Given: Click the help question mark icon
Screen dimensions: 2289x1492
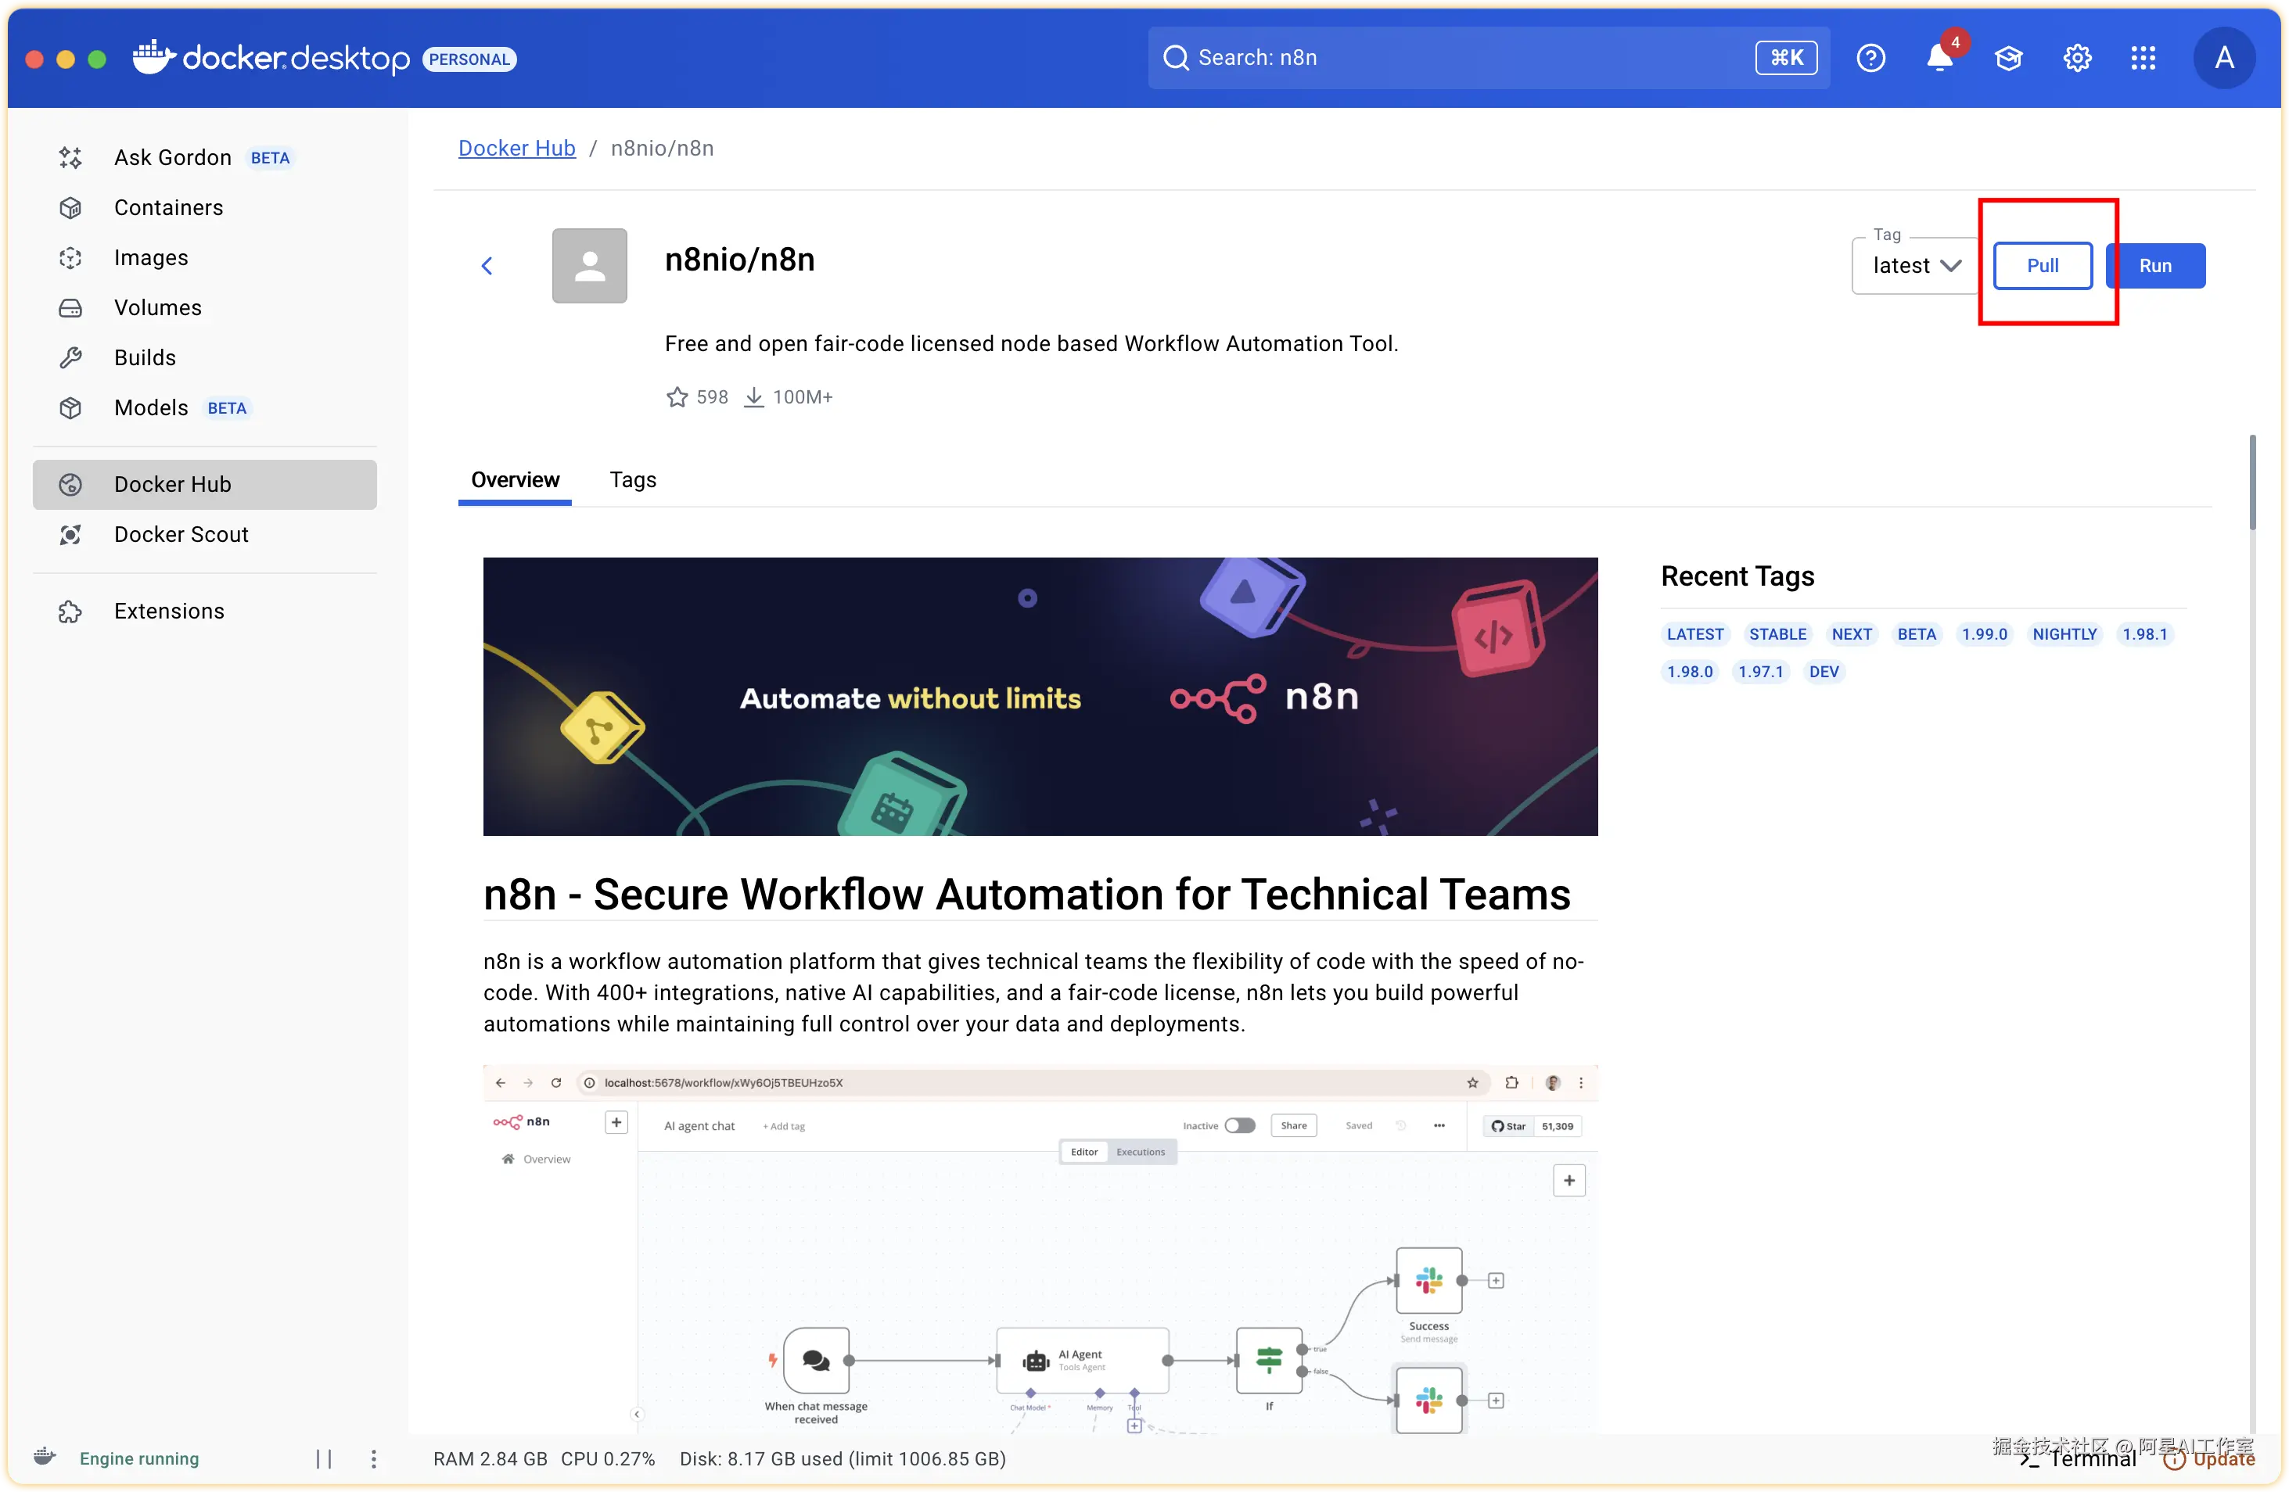Looking at the screenshot, I should click(x=1870, y=59).
